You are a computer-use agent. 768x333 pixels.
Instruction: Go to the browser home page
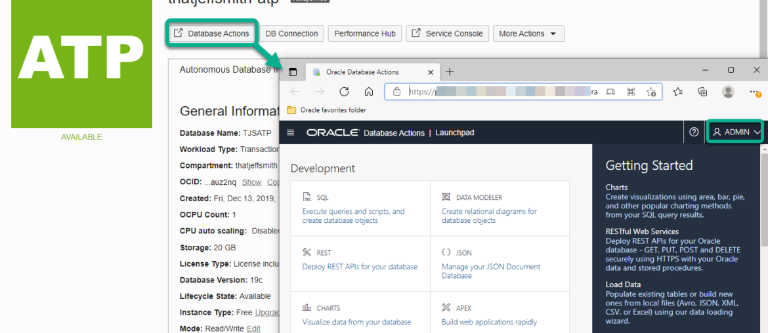pyautogui.click(x=370, y=91)
